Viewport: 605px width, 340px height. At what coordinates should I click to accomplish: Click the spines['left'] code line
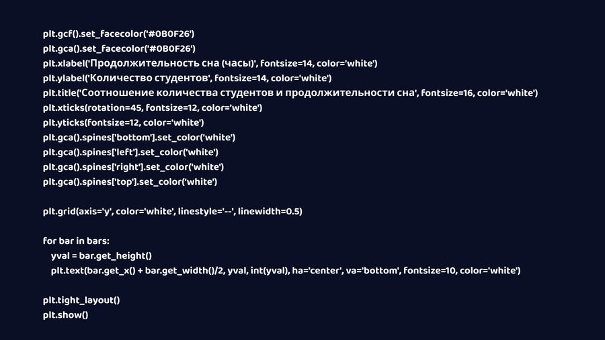pyautogui.click(x=130, y=152)
